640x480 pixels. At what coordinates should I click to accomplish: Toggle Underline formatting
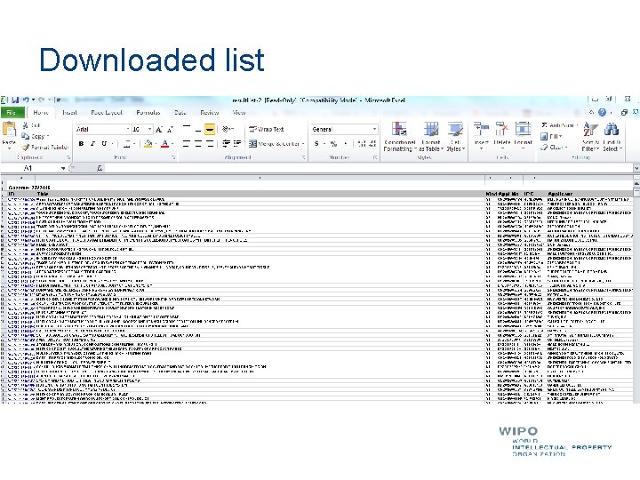[104, 144]
